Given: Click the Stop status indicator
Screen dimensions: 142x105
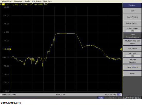Looking at the screenshot, I should (x=107, y=98).
